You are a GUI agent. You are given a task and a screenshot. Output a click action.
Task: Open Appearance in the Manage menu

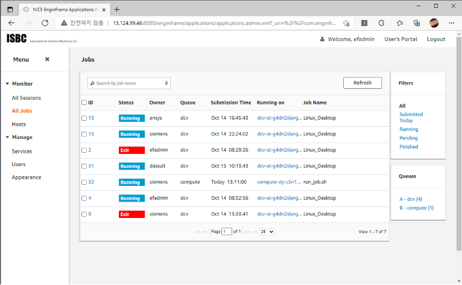point(27,178)
